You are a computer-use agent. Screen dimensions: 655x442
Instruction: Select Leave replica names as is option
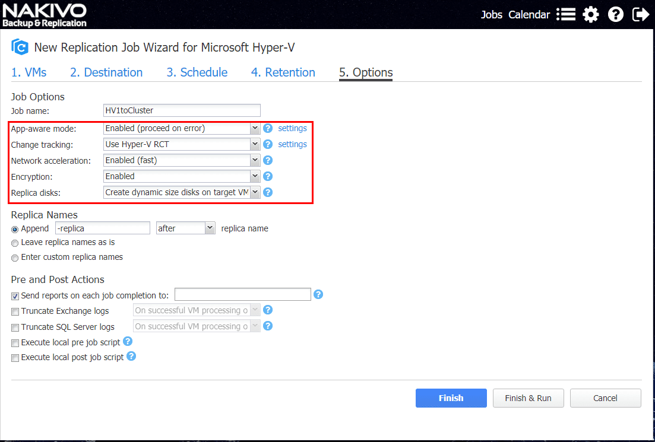point(15,243)
